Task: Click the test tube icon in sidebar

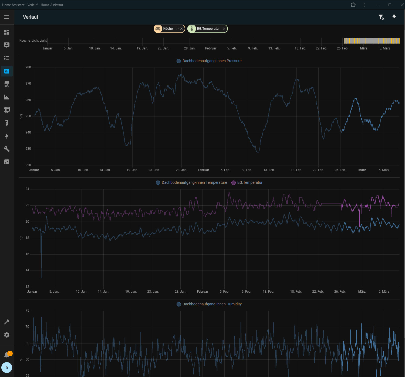Action: coord(7,123)
